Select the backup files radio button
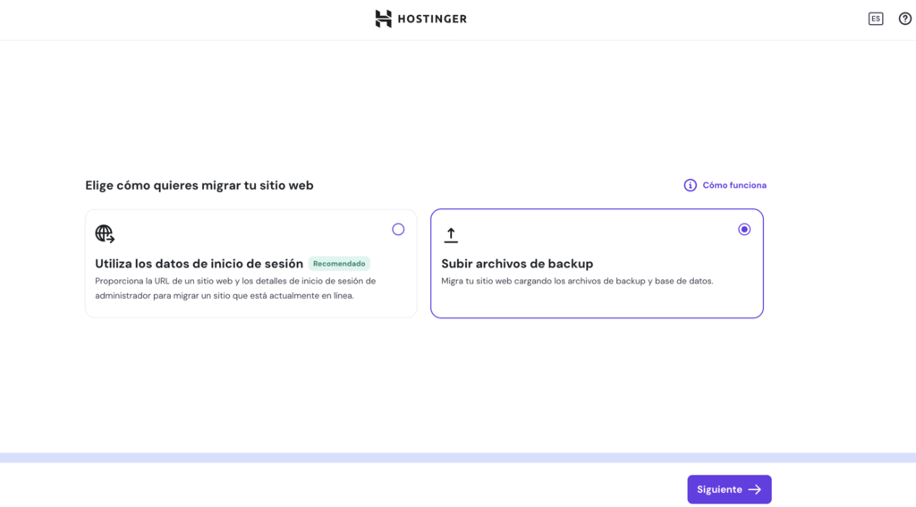 (x=744, y=230)
